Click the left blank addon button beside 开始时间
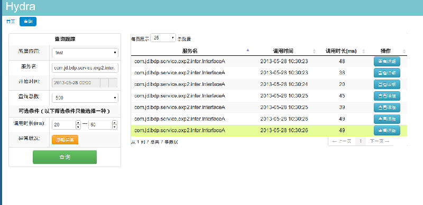Viewport: 423px width, 205px height. (x=104, y=83)
